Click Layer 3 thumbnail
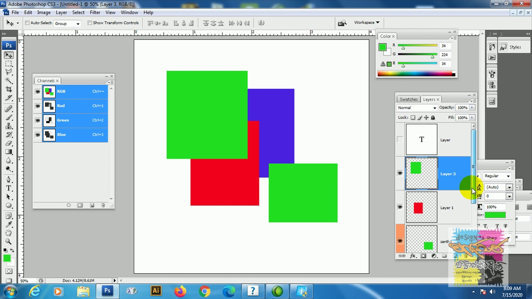The image size is (532, 299). point(421,173)
